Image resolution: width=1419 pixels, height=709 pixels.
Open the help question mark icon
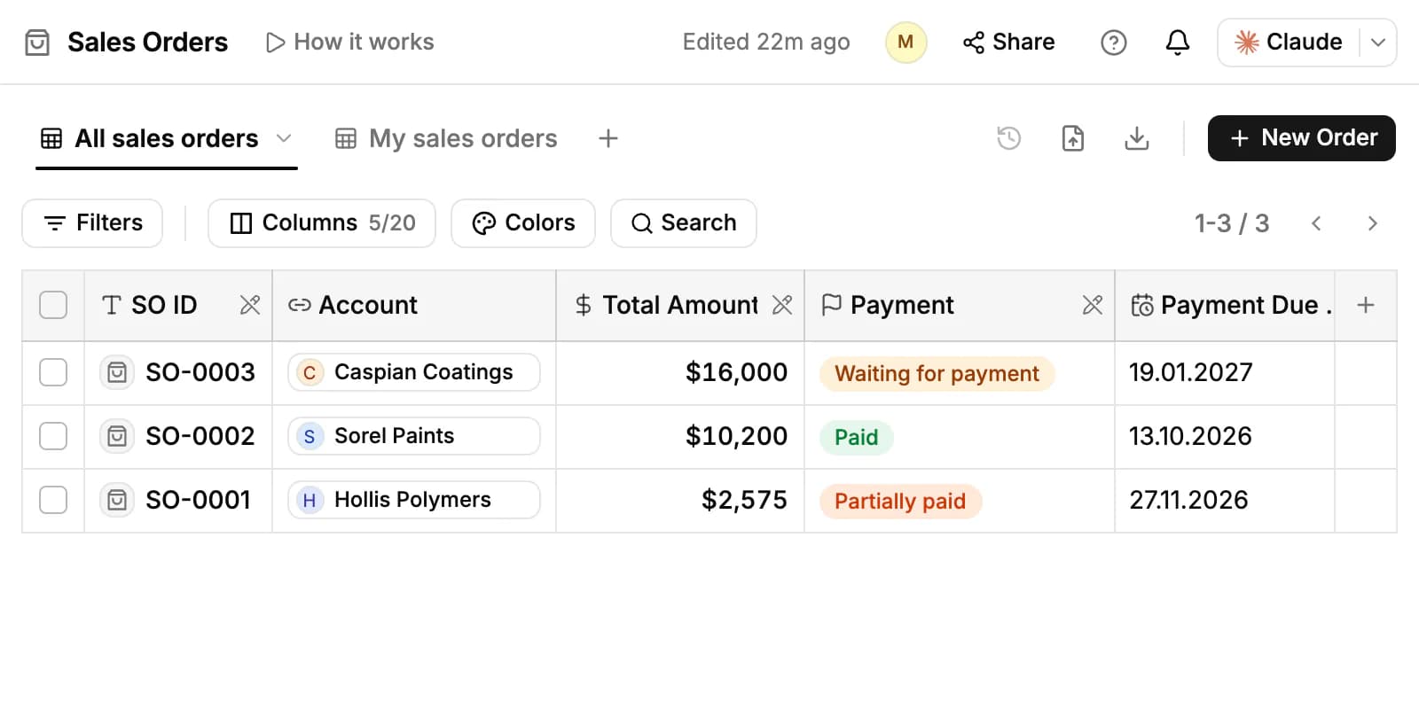point(1113,43)
